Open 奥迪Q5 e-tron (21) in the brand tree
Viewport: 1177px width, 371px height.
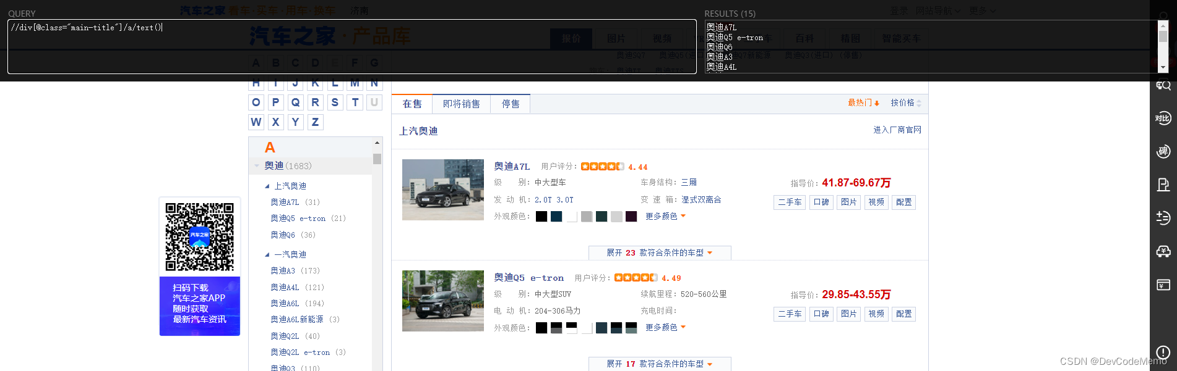[x=308, y=219]
